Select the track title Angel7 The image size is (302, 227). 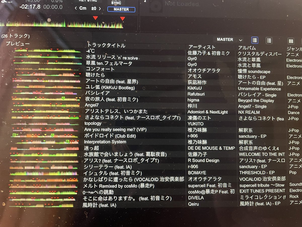[x=92, y=105]
